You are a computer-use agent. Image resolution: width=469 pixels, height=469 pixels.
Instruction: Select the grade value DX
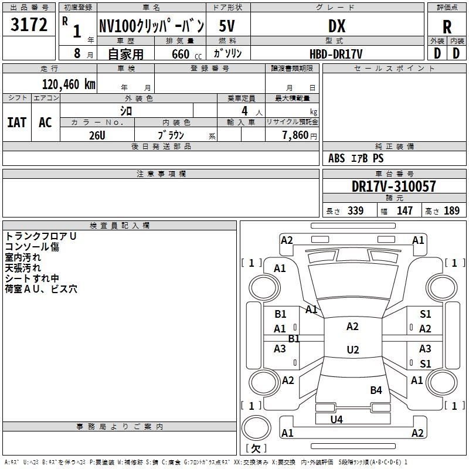click(336, 26)
